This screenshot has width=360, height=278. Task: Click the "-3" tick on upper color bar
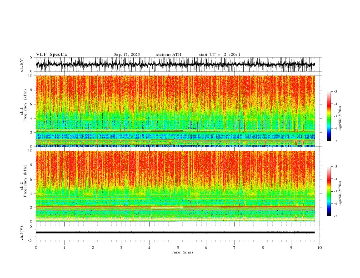point(335,91)
